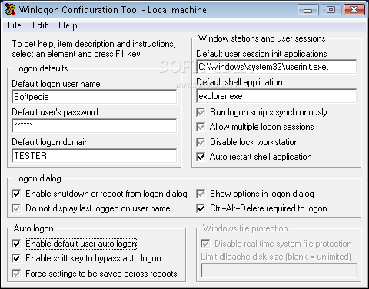The image size is (369, 289).
Task: Click the Default shell application field
Action: [x=276, y=96]
